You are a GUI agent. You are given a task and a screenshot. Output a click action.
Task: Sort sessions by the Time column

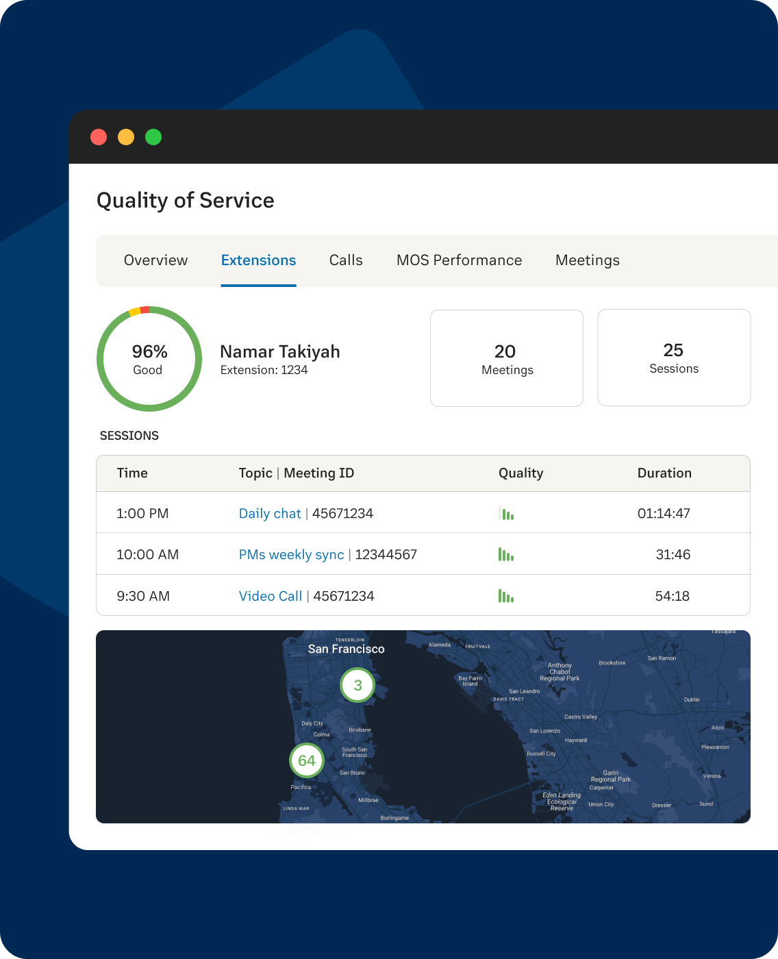coord(132,473)
